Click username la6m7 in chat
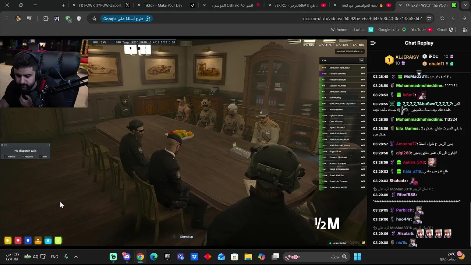This screenshot has width=471, height=265. click(x=408, y=95)
